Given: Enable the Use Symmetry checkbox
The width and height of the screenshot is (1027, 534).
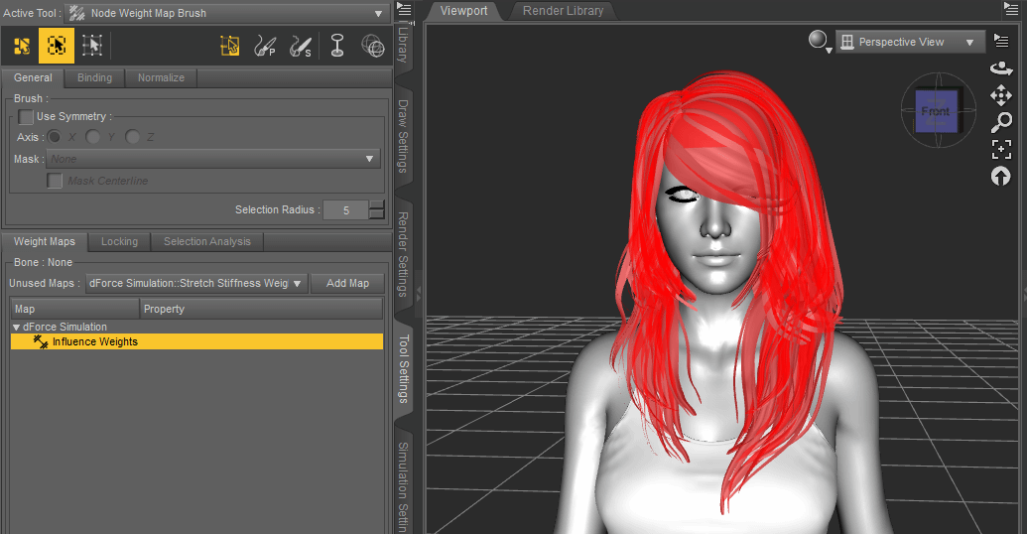Looking at the screenshot, I should pos(26,117).
